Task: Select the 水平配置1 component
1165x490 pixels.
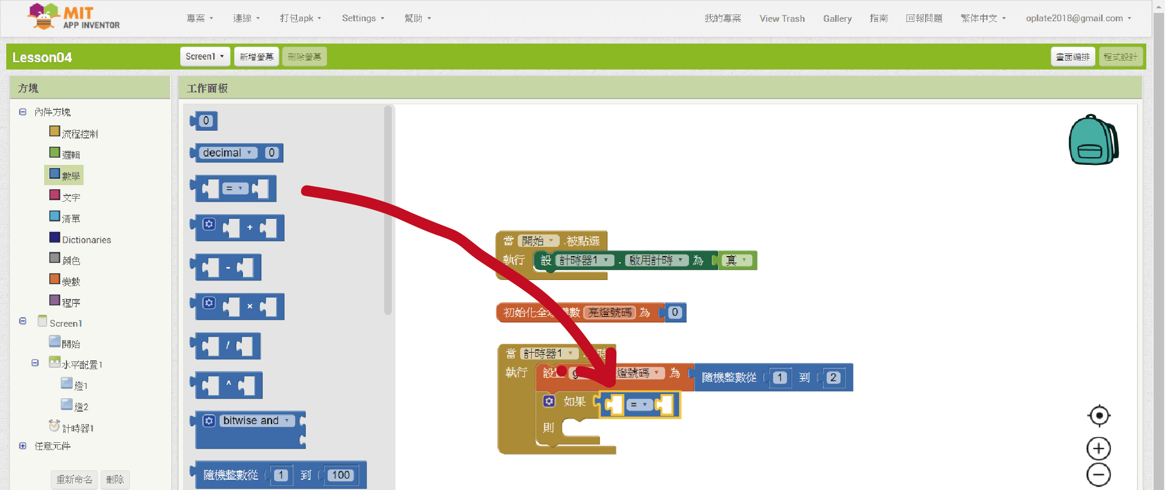Action: click(76, 364)
